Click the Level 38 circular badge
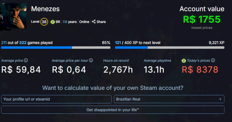232x122 pixels. [44, 22]
